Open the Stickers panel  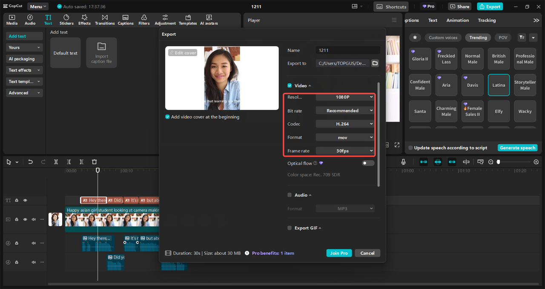(66, 20)
